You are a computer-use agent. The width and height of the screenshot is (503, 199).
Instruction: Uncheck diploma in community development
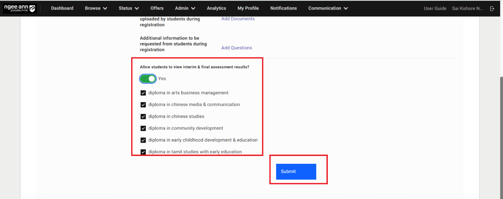pos(143,128)
